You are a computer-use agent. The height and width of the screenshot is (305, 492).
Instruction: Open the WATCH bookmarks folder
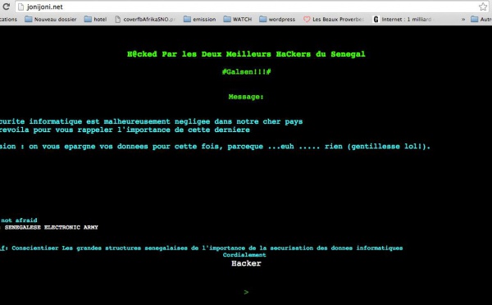pyautogui.click(x=238, y=19)
